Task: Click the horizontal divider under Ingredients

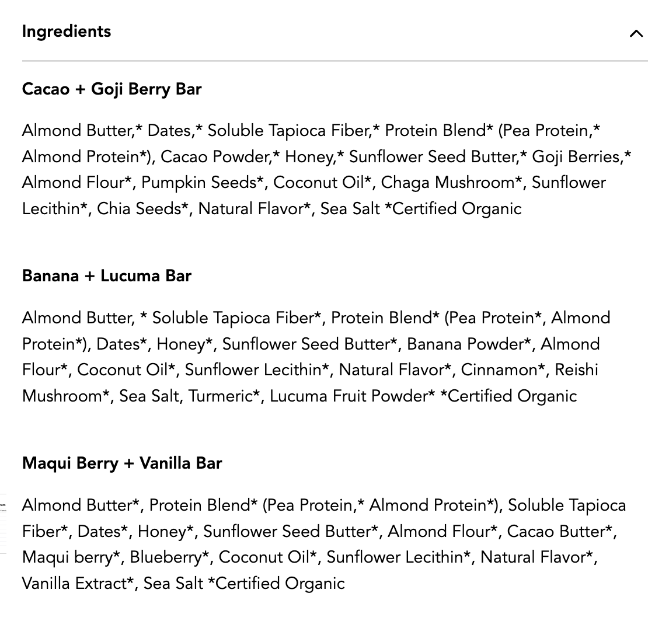Action: [334, 60]
